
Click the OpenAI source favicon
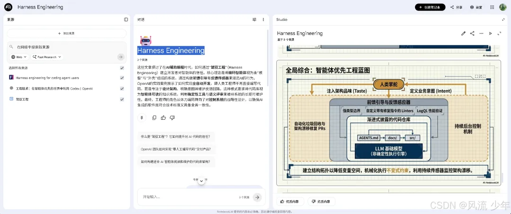pyautogui.click(x=11, y=89)
